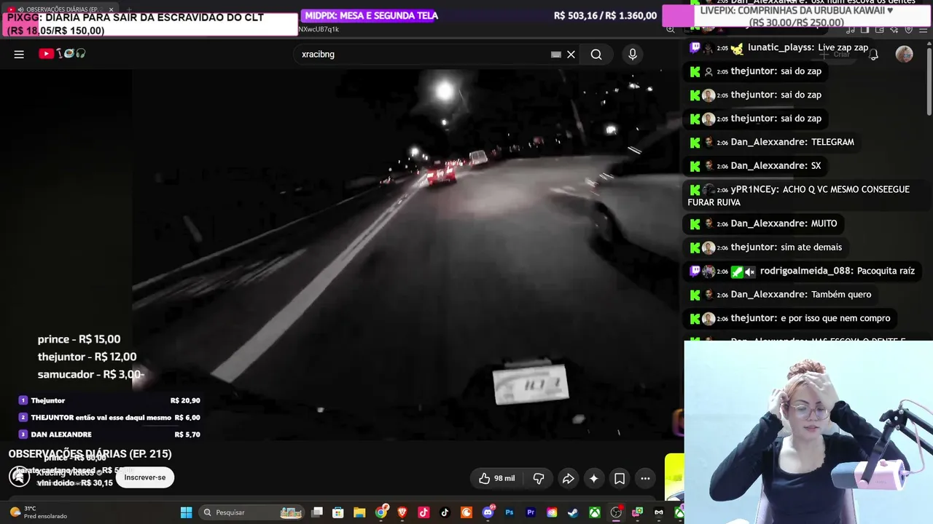Open File Explorer from the taskbar
The image size is (933, 524).
[x=359, y=512]
